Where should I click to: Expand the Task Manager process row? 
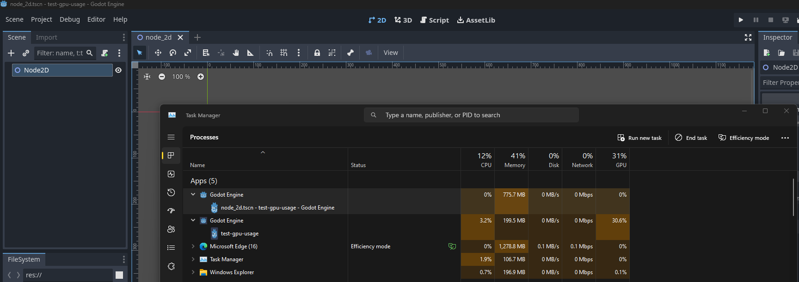(x=193, y=259)
